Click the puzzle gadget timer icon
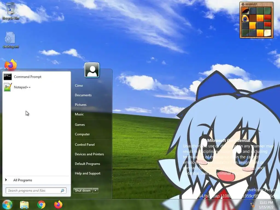The height and width of the screenshot is (210, 280). click(243, 4)
